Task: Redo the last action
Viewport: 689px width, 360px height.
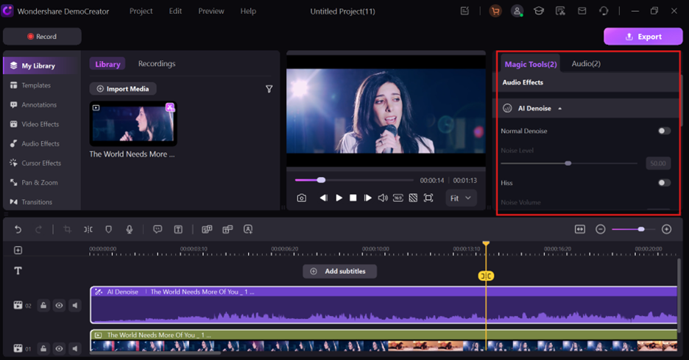Action: coord(39,229)
